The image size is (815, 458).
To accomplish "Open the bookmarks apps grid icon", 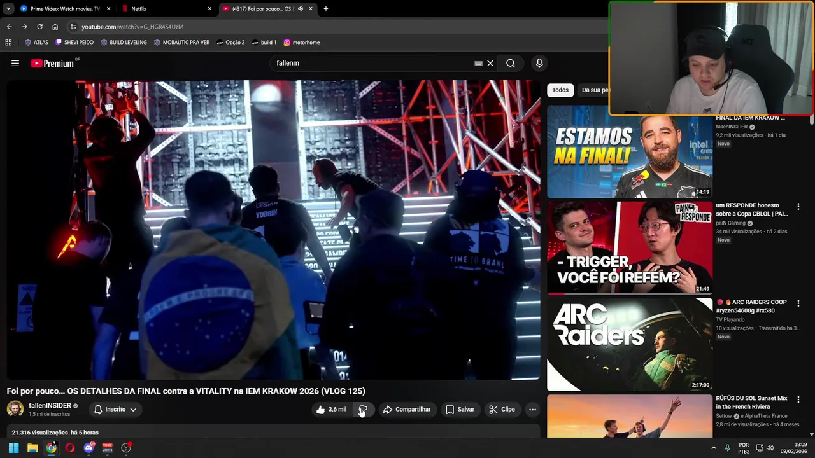I will click(x=8, y=43).
